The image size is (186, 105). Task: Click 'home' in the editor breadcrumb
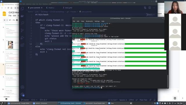click(x=30, y=12)
